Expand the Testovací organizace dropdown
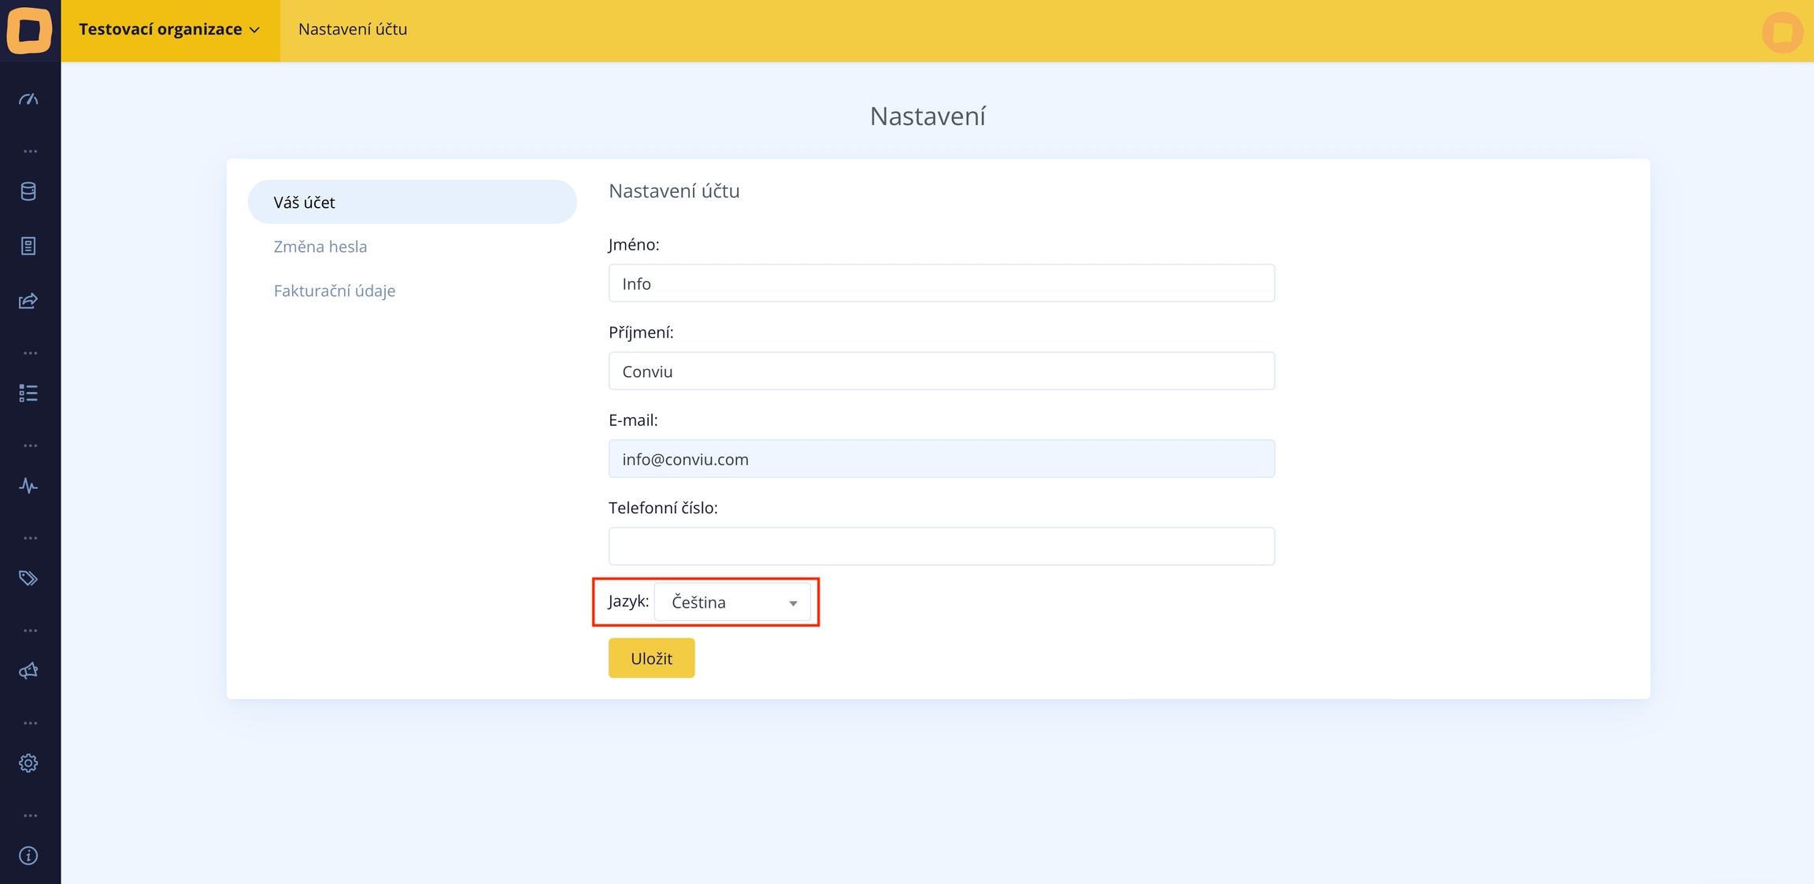Screen dimensions: 1814x884 click(x=169, y=30)
